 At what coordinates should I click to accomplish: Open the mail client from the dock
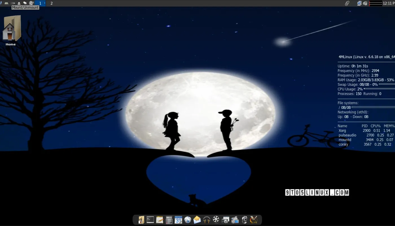[x=197, y=220]
